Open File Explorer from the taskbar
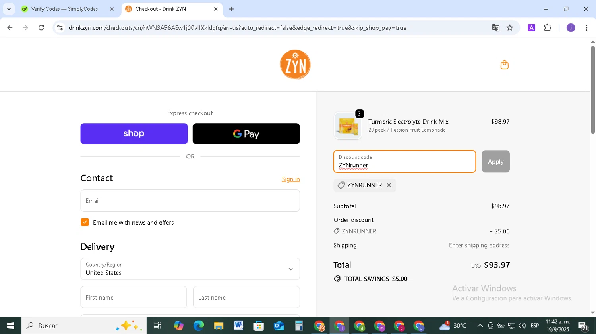Viewport: 596px width, 334px height. [x=219, y=326]
